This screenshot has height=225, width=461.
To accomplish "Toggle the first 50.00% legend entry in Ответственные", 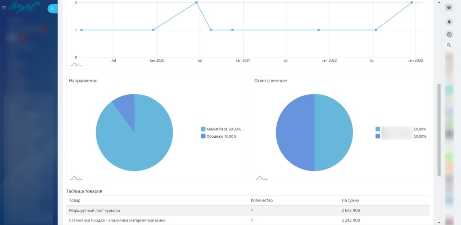I will pos(401,129).
